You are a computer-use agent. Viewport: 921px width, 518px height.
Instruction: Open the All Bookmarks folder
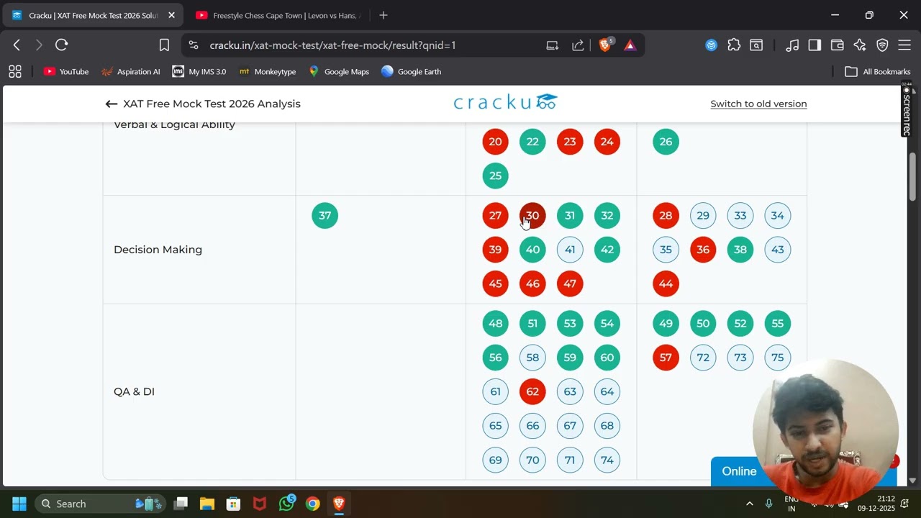tap(878, 71)
